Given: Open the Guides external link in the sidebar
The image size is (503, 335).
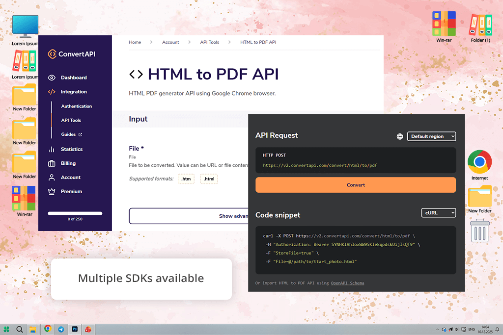Looking at the screenshot, I should tap(72, 134).
